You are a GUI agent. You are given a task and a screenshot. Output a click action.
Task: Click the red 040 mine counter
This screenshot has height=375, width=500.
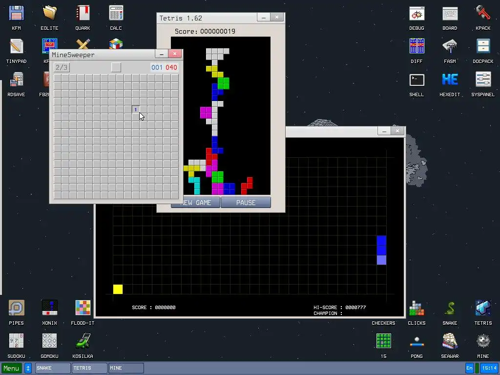pyautogui.click(x=171, y=67)
